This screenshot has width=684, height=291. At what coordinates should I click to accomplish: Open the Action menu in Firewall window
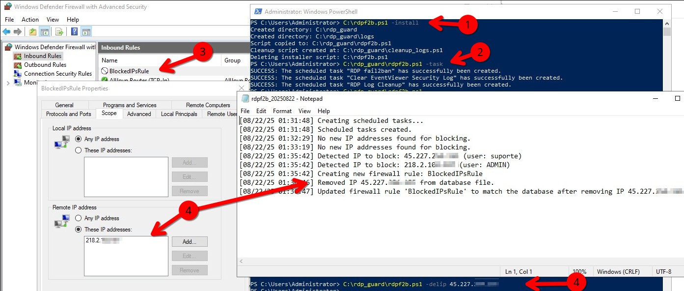30,20
